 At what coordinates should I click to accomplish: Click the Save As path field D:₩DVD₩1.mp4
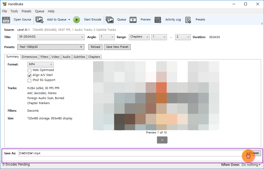click(131, 153)
